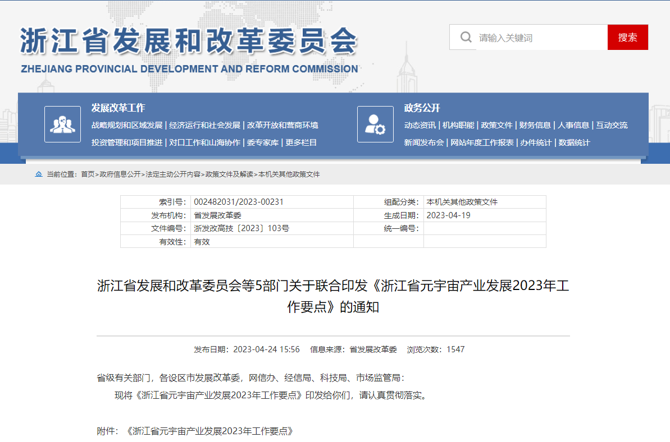
Task: Select 改革开放和营商环境 in navigation
Action: tap(282, 125)
